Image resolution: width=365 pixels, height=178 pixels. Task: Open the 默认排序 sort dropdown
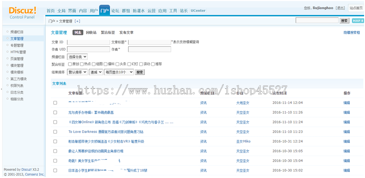coord(77,72)
